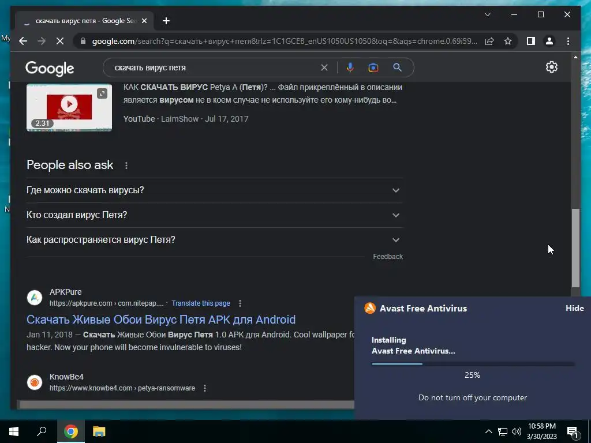Open a new browser tab
Viewport: 591px width, 443px height.
click(166, 21)
